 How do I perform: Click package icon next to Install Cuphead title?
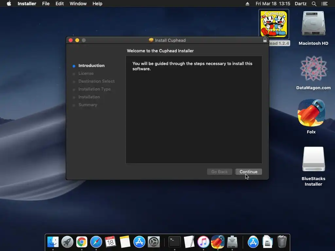(x=151, y=40)
